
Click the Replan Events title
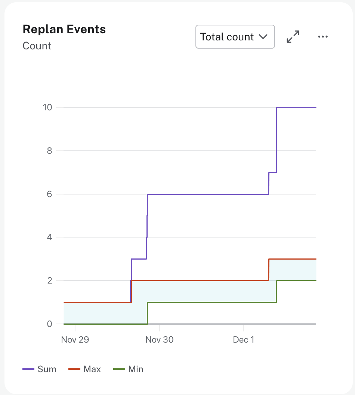point(64,29)
